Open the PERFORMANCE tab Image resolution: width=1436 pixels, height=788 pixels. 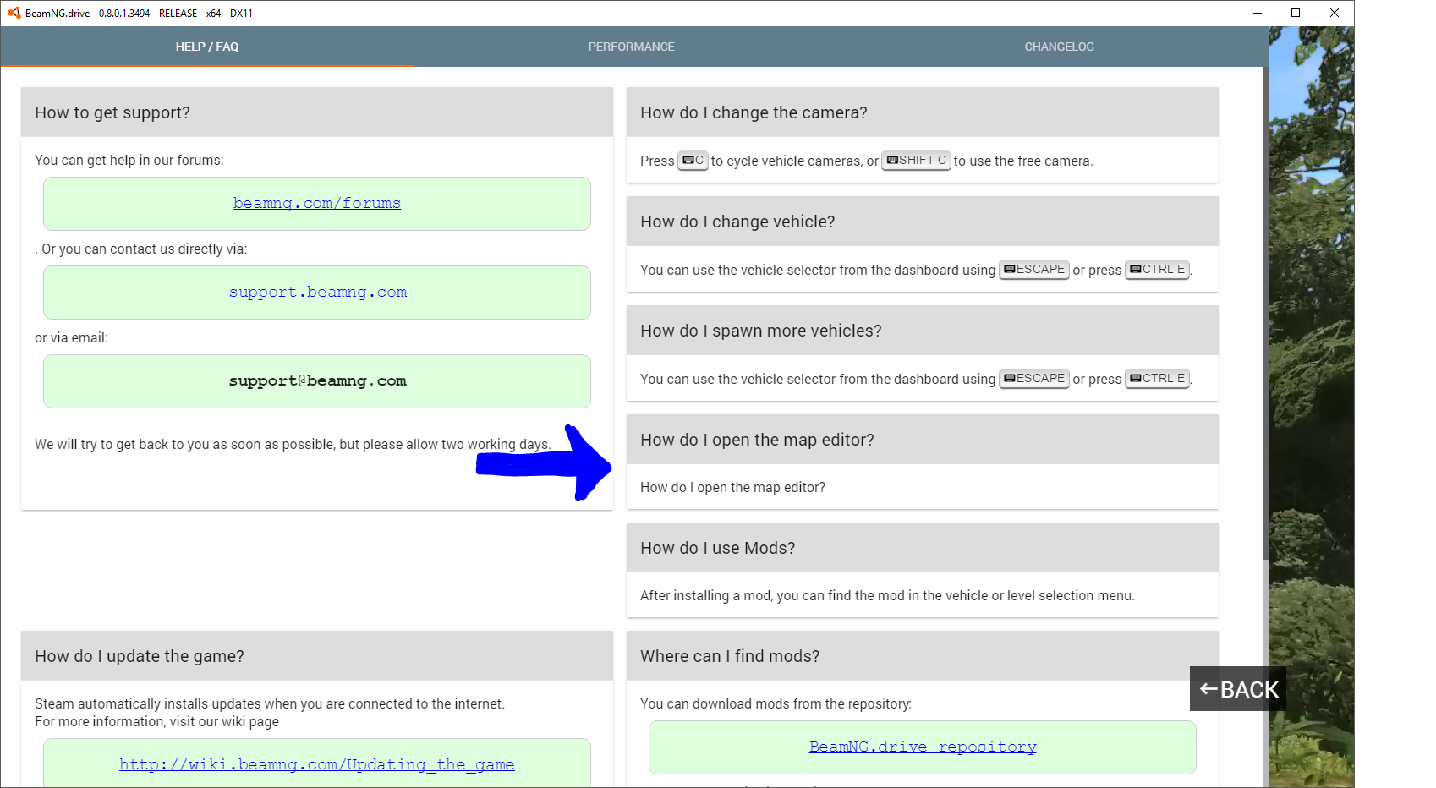pos(631,47)
